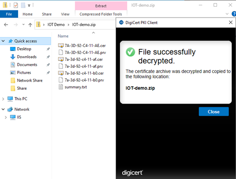236x179 pixels.
Task: Click the Properties icon in quick access toolbar
Action: pos(16,5)
